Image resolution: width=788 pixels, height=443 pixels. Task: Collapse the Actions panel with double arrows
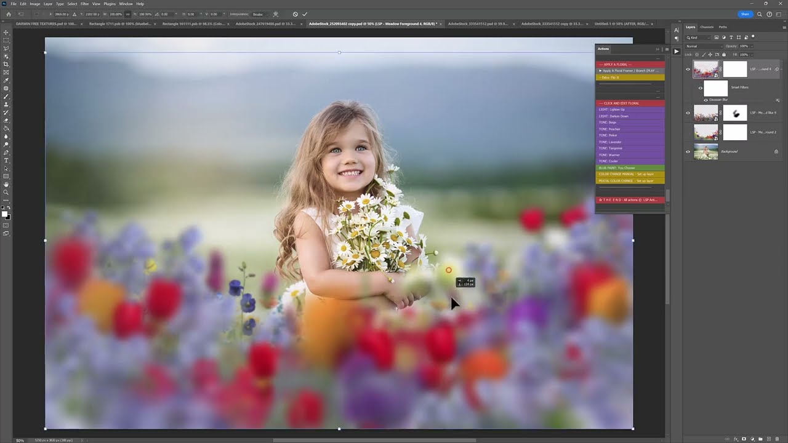click(x=657, y=49)
